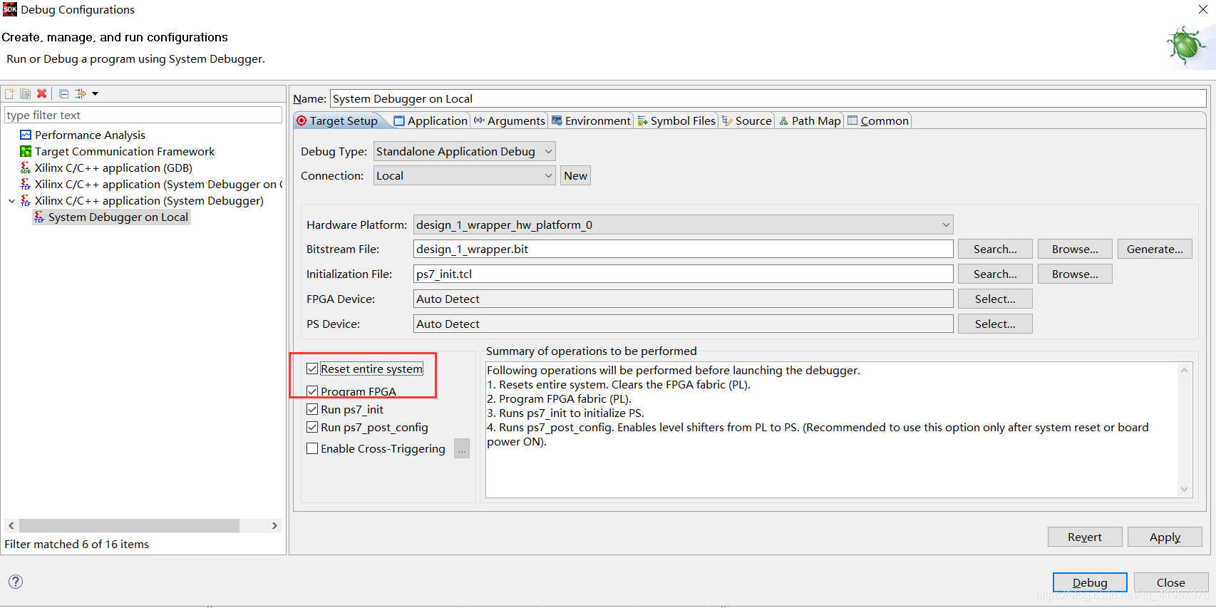Click Select for PS Device
Image resolution: width=1216 pixels, height=608 pixels.
[x=995, y=324]
